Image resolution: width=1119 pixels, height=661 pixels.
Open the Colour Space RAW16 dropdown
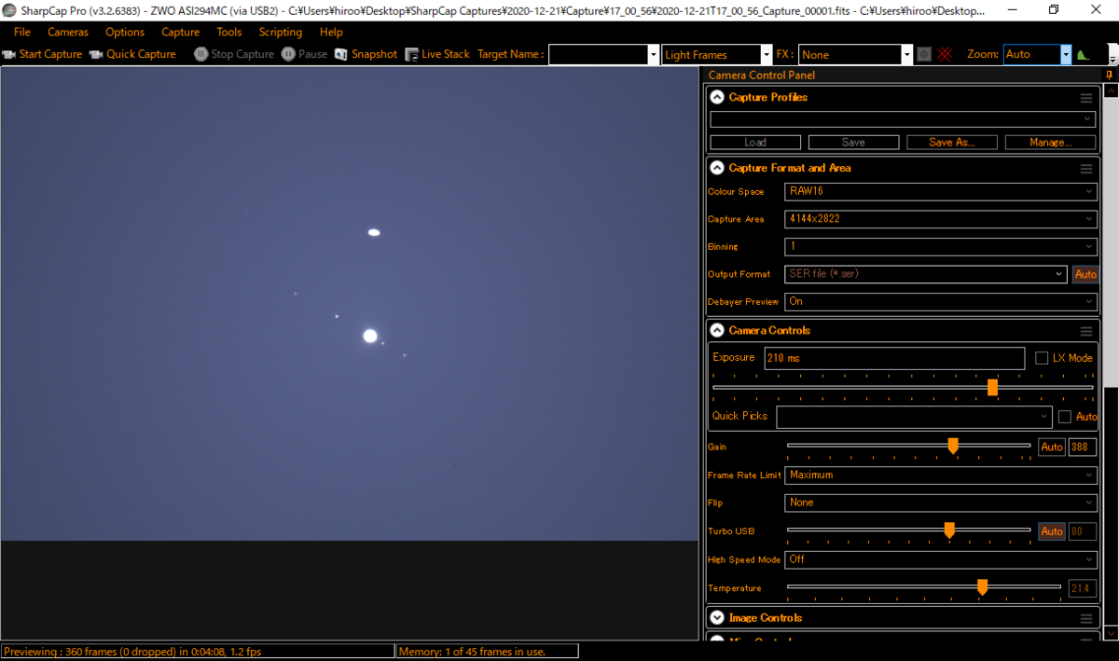(x=941, y=191)
